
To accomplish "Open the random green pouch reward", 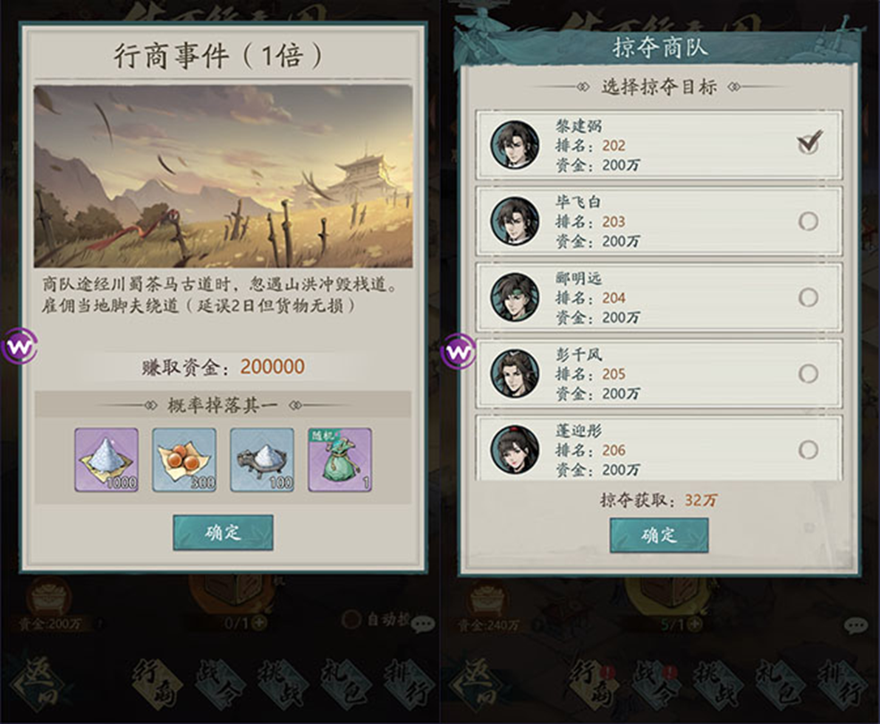I will coord(340,459).
